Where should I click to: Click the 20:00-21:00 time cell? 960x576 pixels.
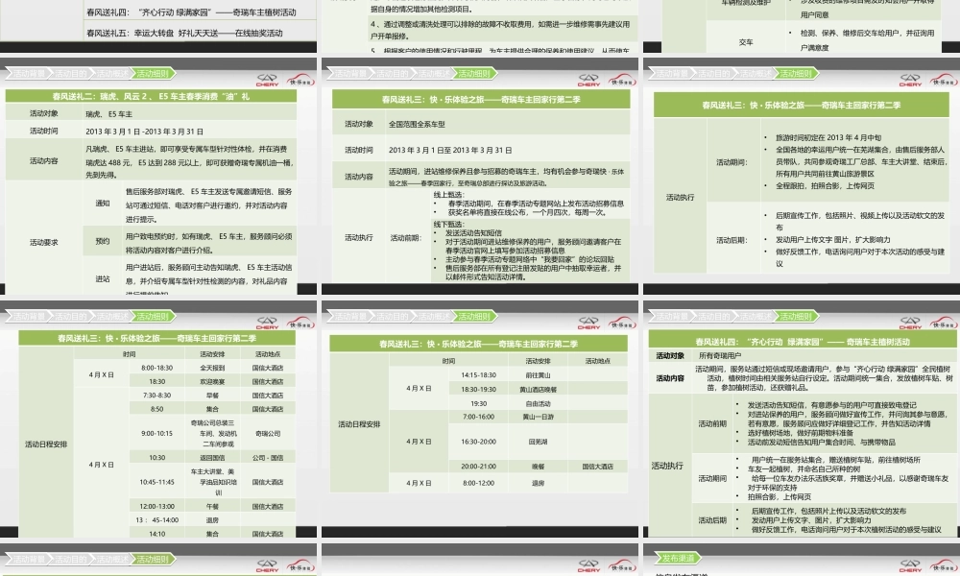479,467
